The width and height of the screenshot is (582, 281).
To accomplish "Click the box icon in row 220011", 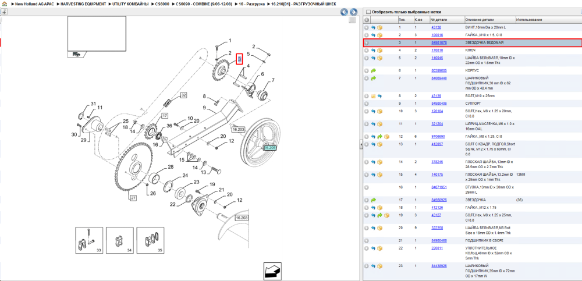I will point(379,248).
